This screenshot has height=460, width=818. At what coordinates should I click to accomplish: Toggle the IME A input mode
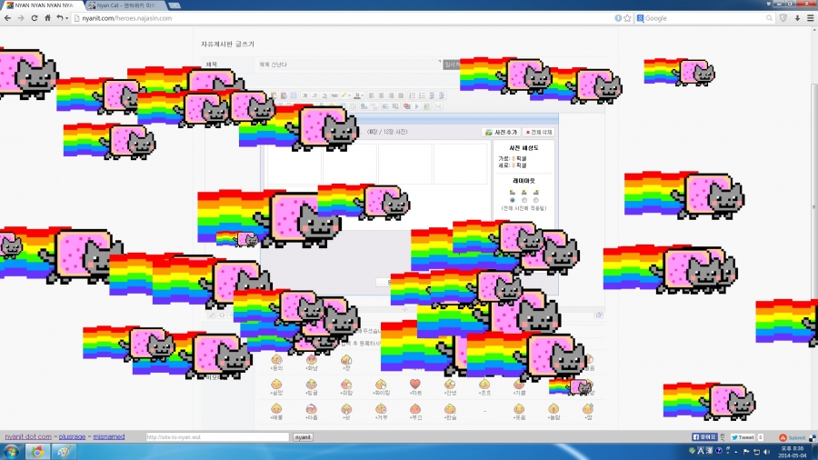tap(701, 451)
